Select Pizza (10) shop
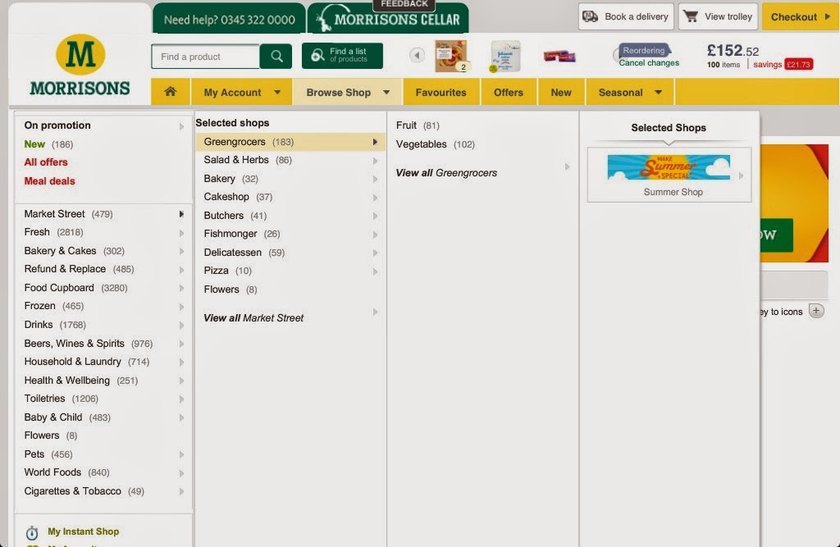This screenshot has height=547, width=840. pos(290,271)
